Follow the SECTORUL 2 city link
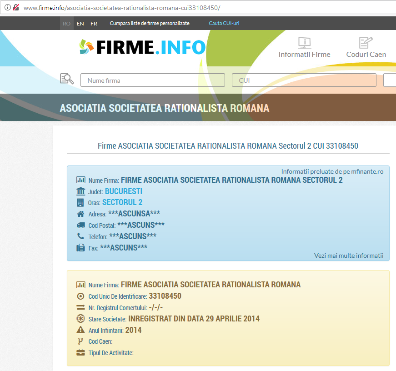The image size is (396, 371). tap(122, 202)
